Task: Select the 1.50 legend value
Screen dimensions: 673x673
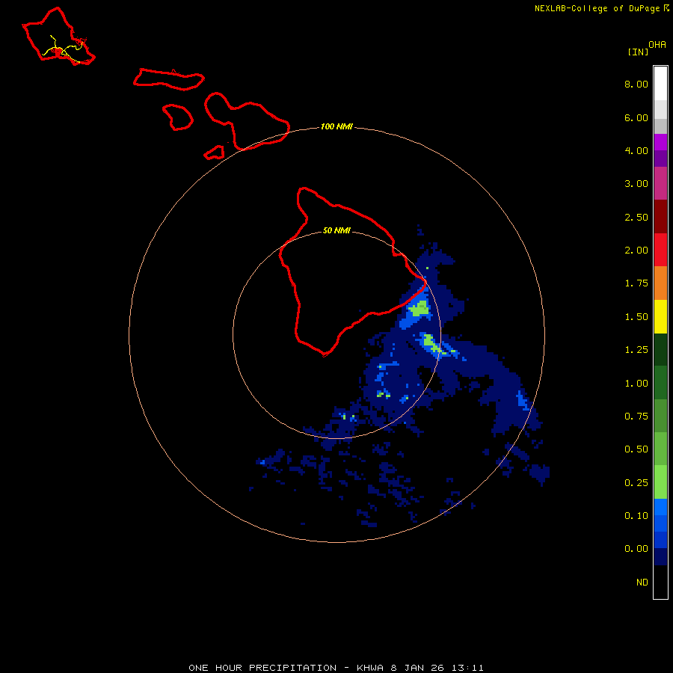Action: [636, 317]
